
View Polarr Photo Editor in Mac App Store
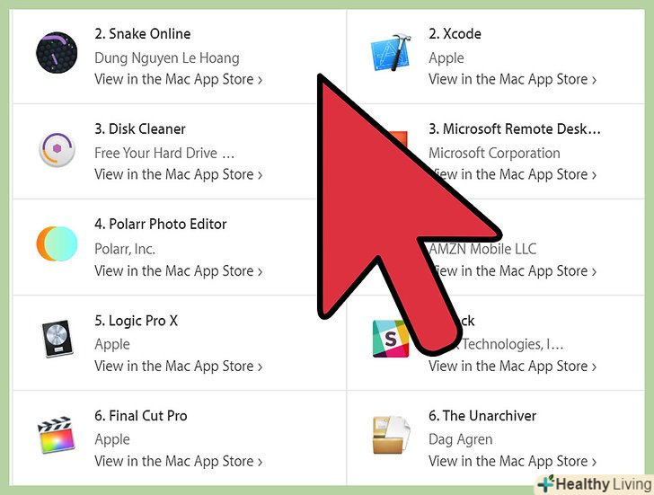(179, 271)
